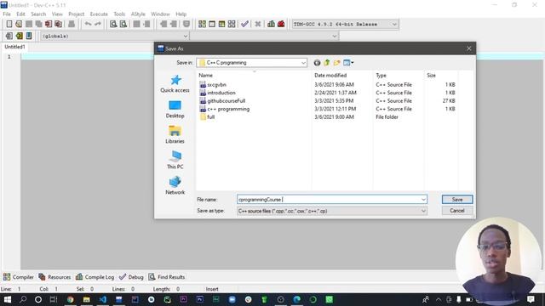
Task: Select the githubcourseFull file
Action: click(222, 101)
